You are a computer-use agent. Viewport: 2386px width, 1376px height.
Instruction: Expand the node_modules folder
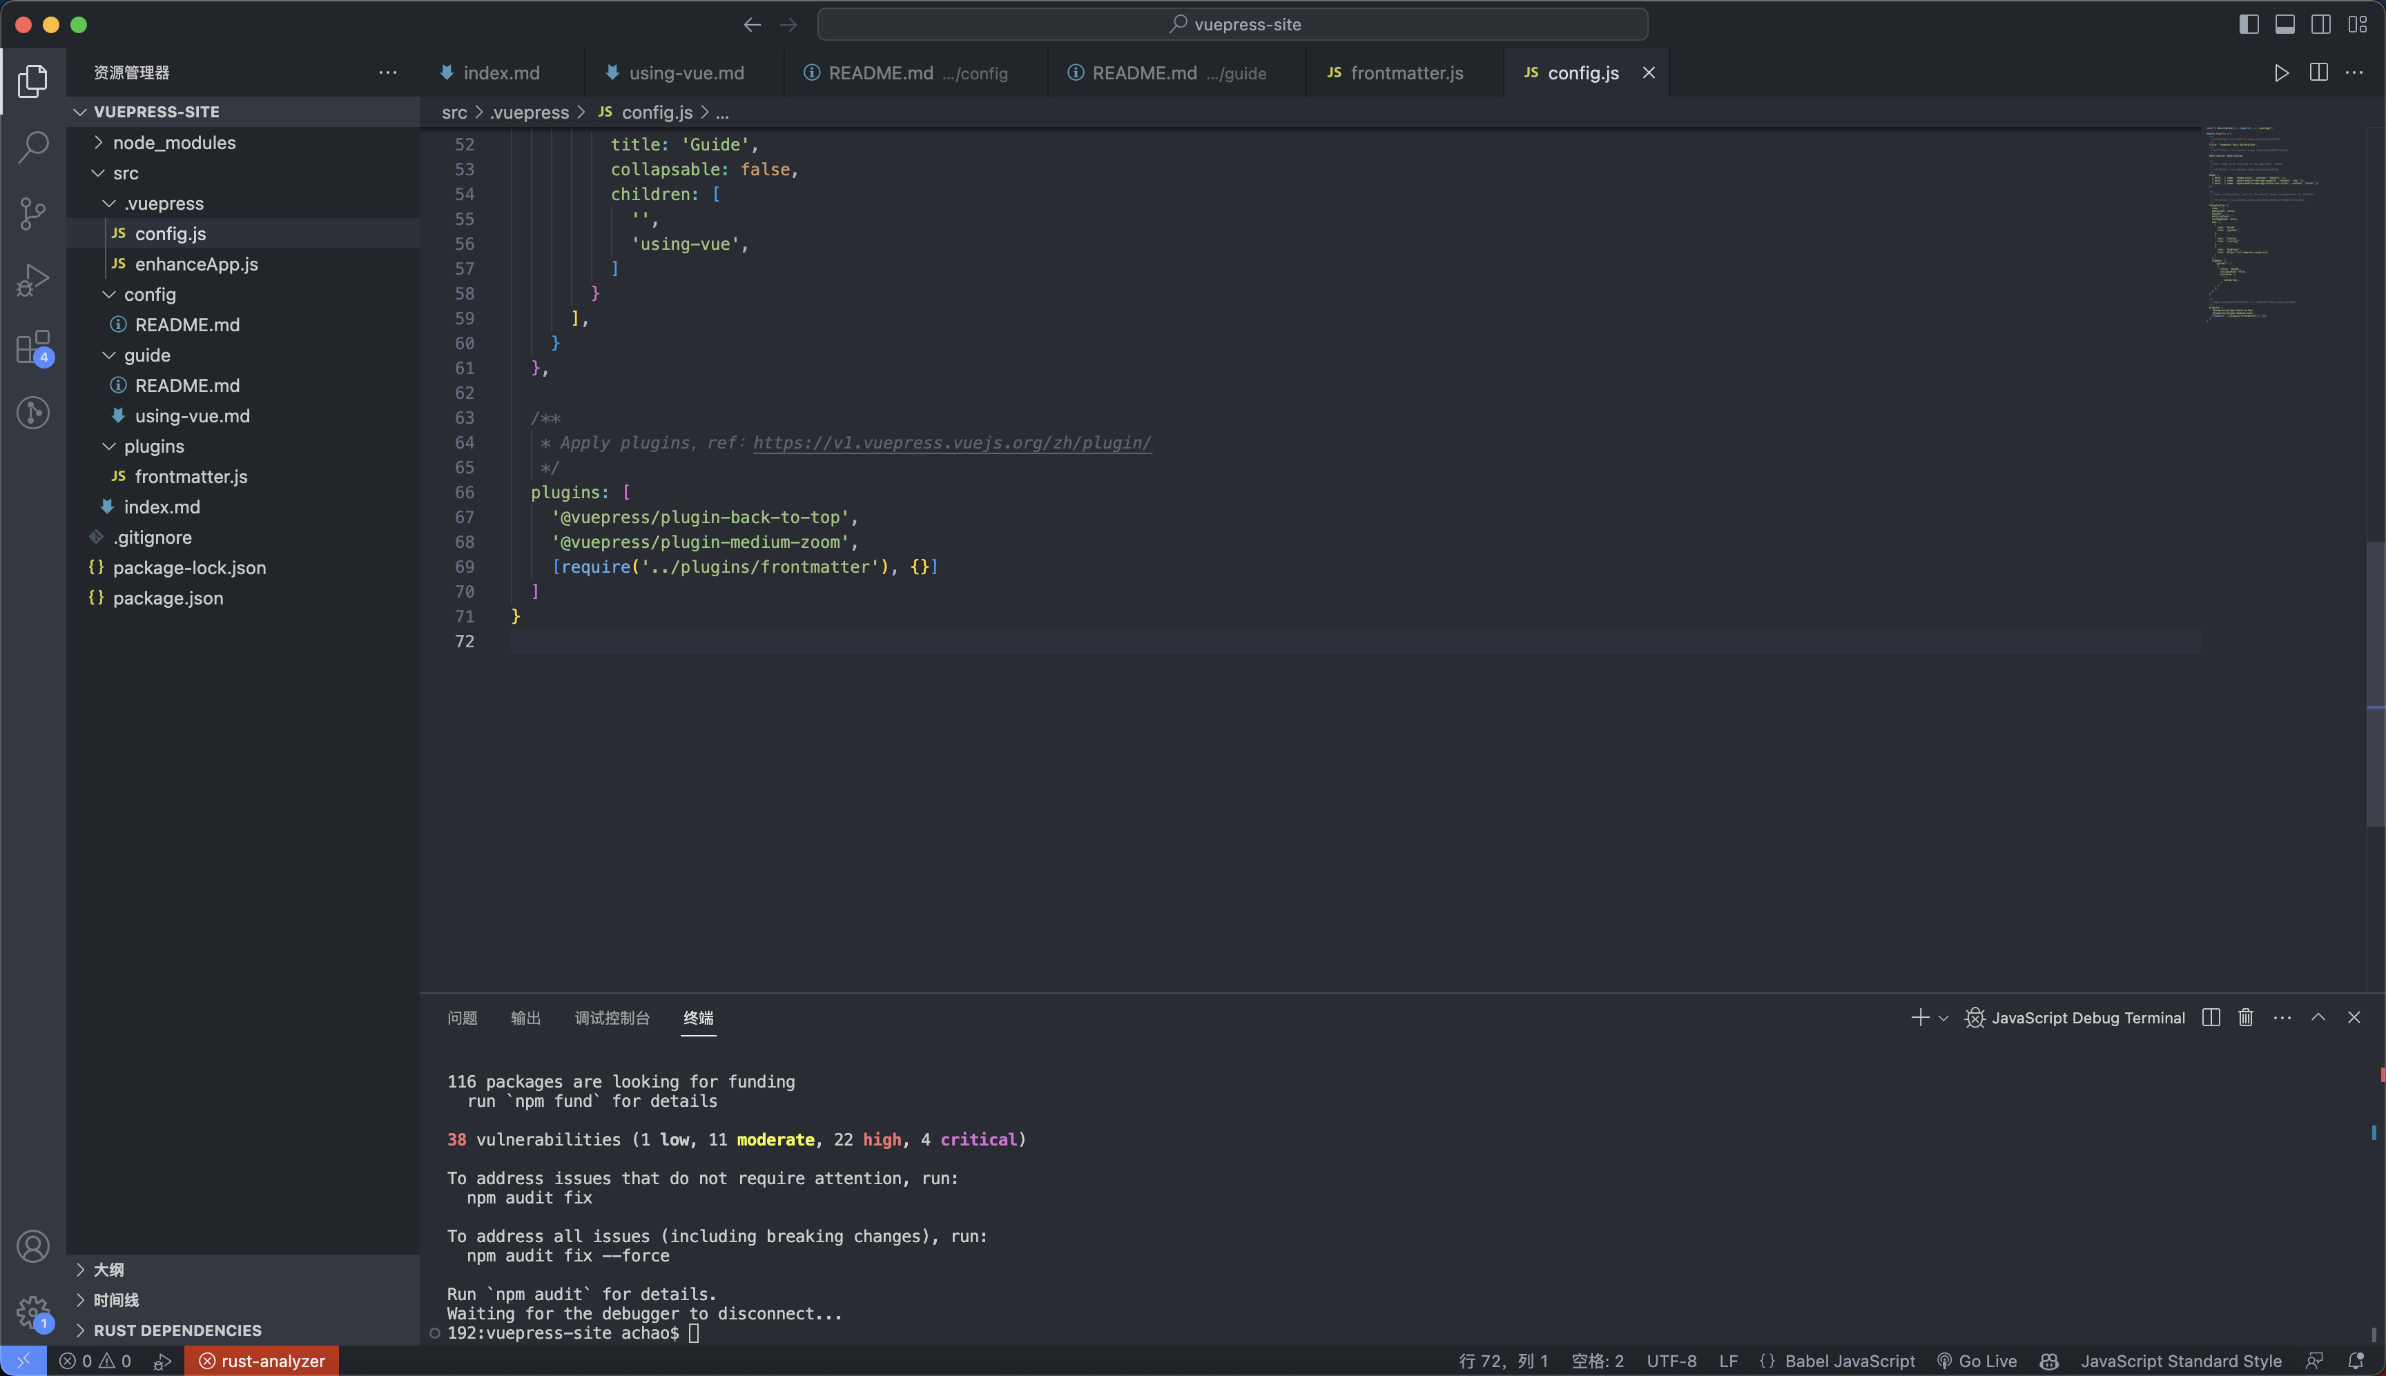(174, 143)
